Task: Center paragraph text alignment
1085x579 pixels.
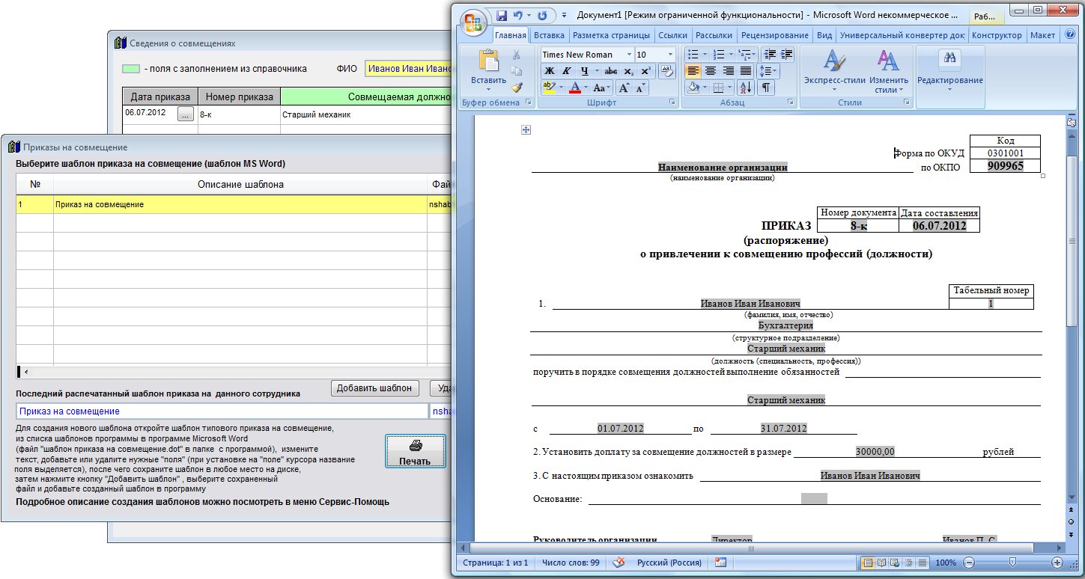Action: [x=711, y=71]
